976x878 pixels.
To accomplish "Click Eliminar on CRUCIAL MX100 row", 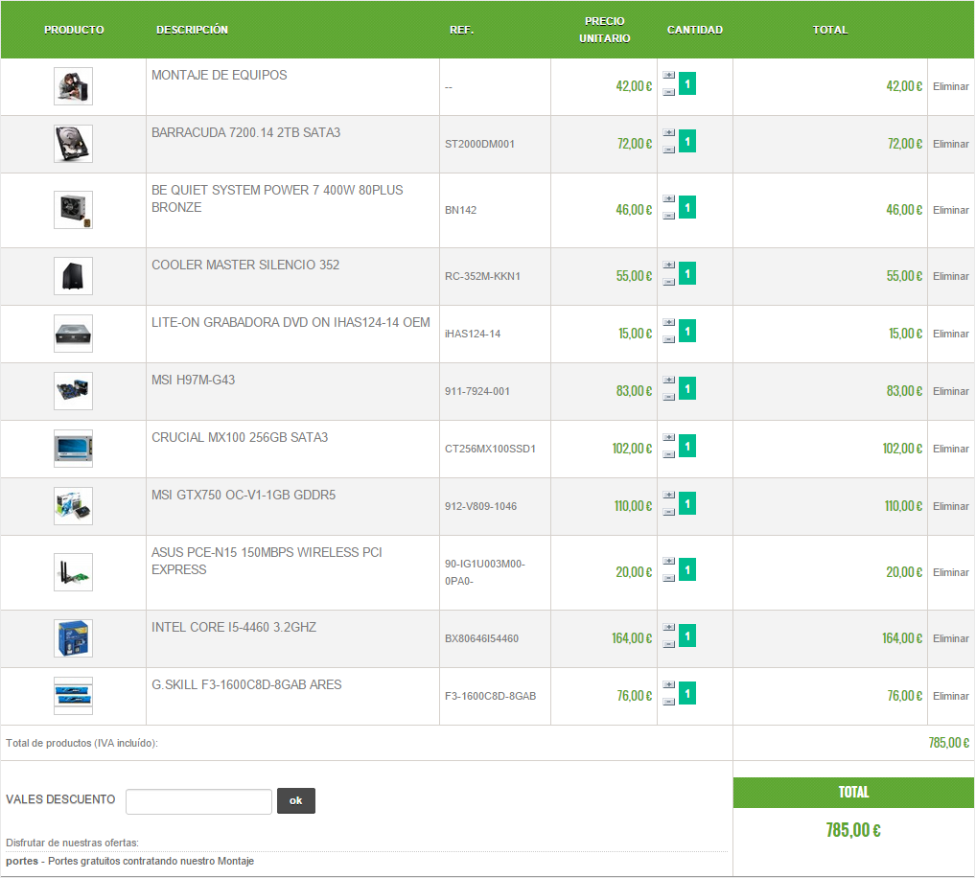I will pos(950,449).
